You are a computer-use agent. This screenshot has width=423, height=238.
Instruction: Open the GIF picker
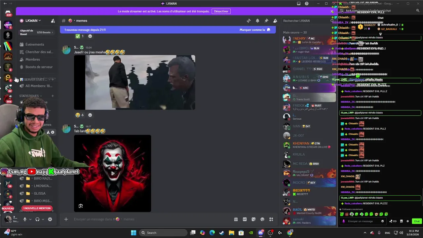click(x=245, y=219)
